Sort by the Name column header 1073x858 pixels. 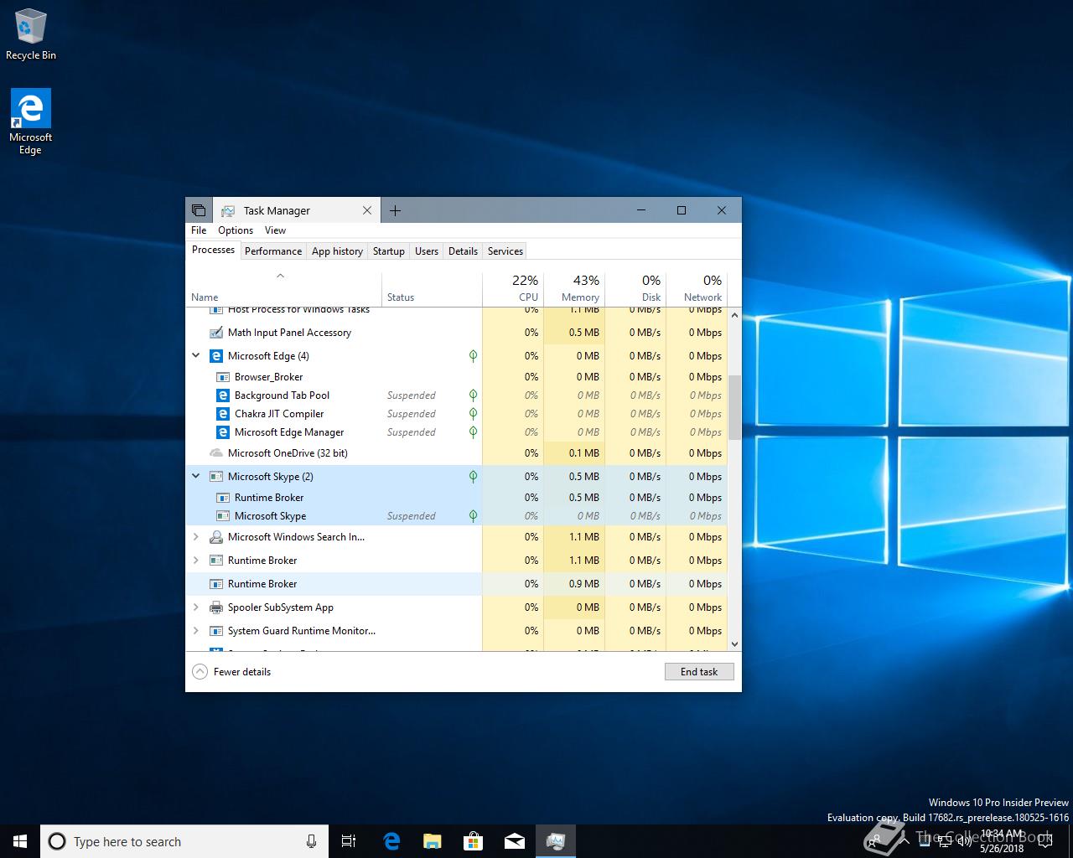point(283,288)
